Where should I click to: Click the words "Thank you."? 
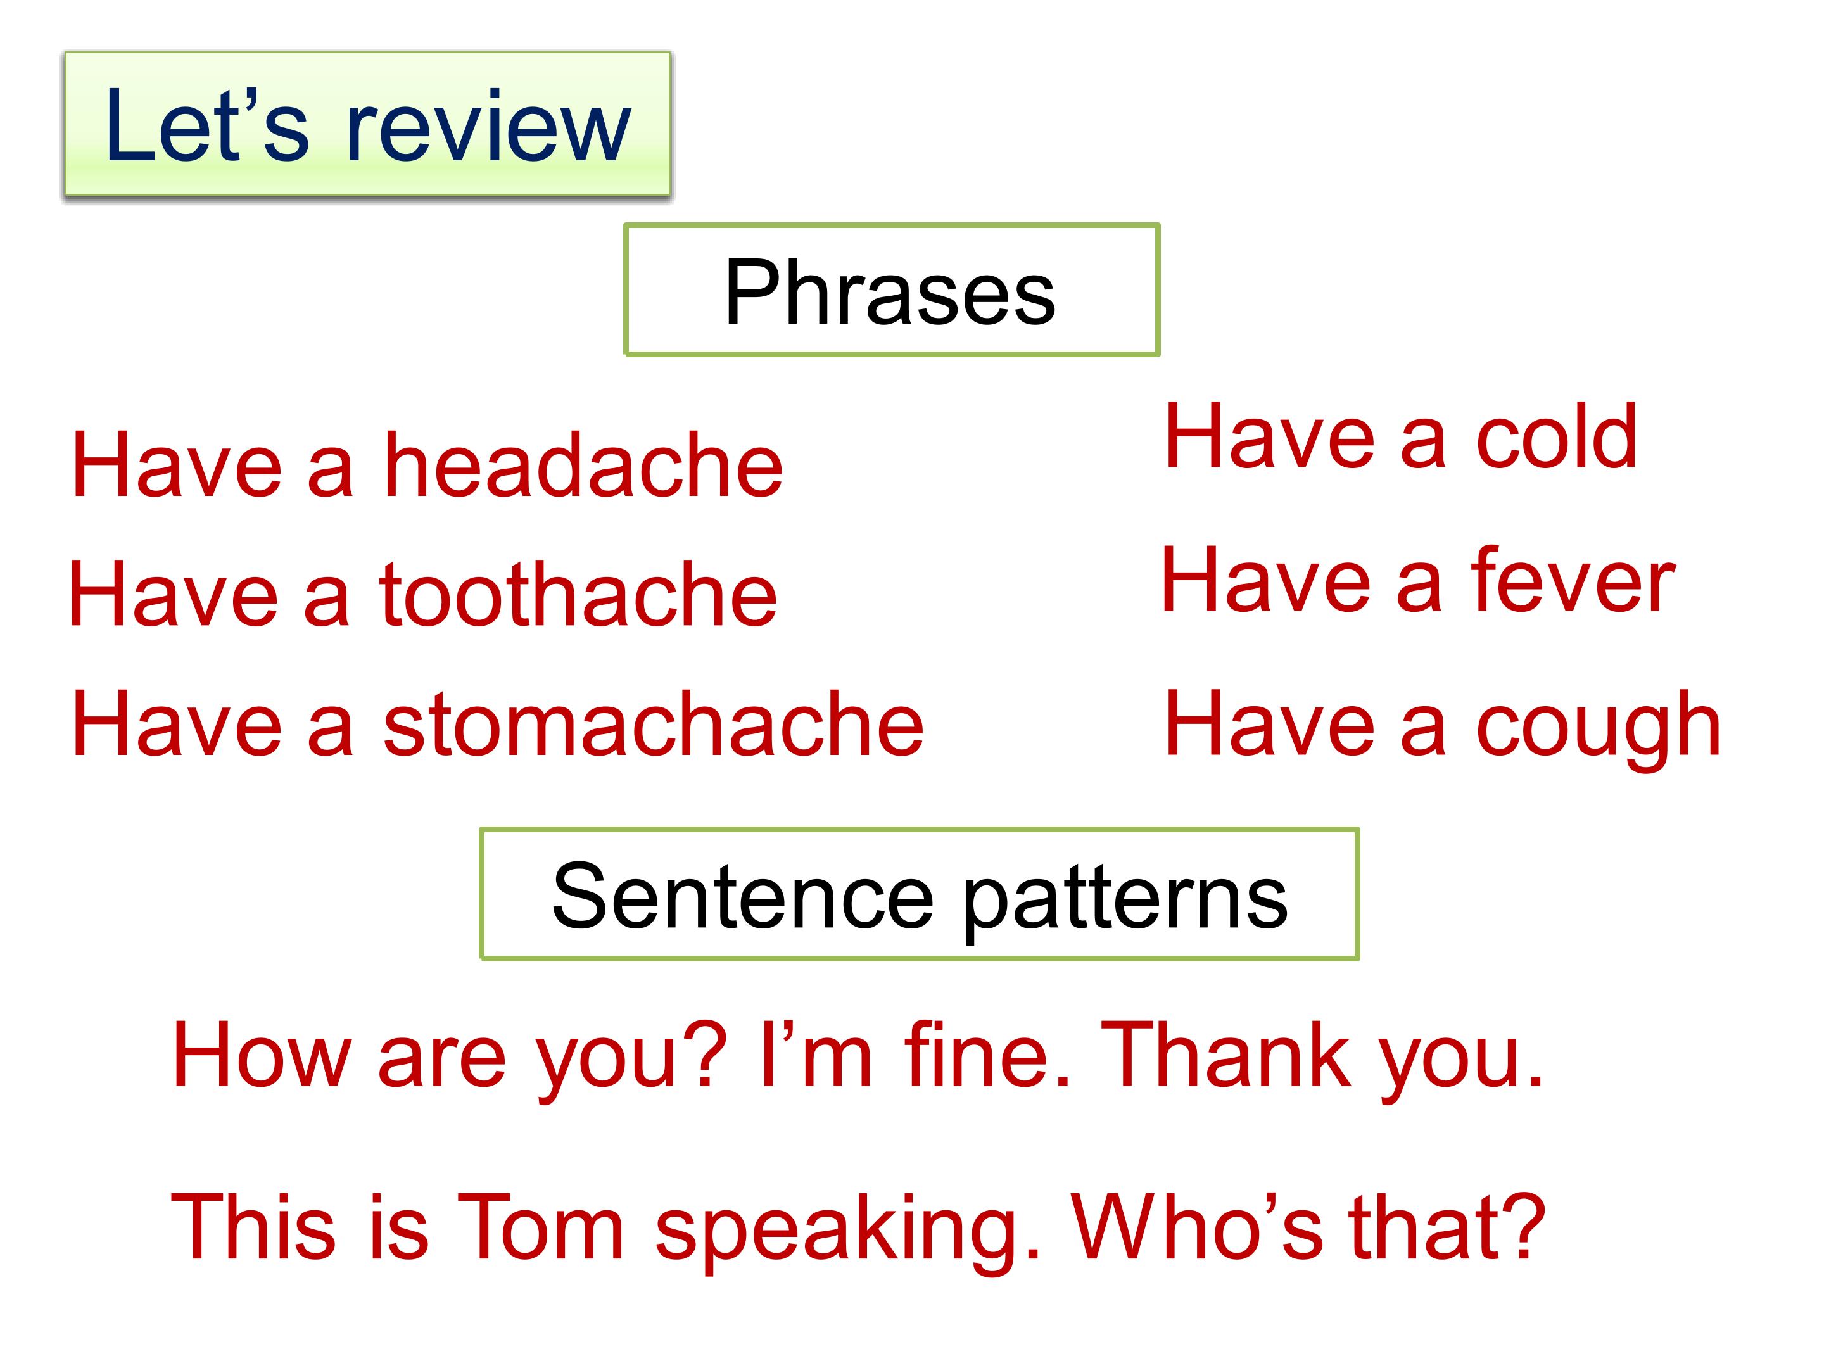point(1322,1056)
